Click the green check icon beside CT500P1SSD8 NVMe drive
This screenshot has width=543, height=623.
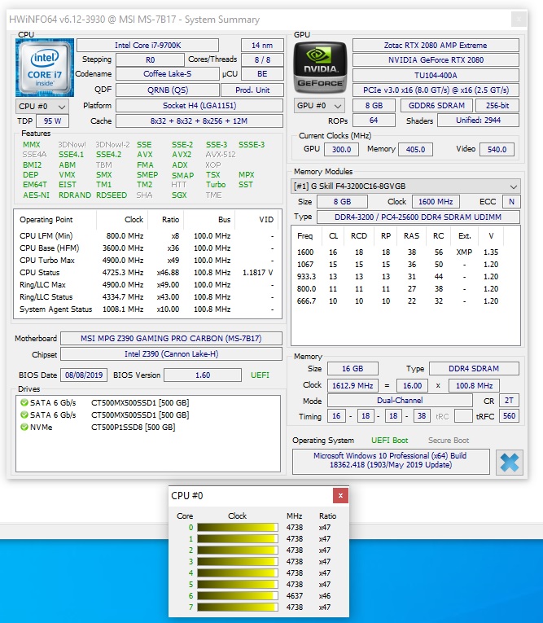coord(24,427)
